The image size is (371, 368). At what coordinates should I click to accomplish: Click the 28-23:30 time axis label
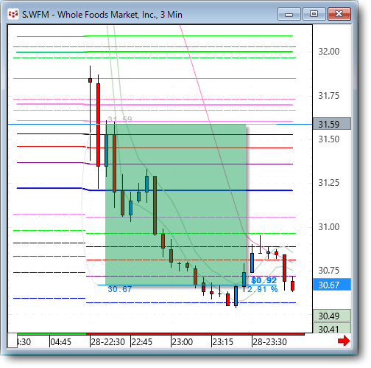(269, 342)
